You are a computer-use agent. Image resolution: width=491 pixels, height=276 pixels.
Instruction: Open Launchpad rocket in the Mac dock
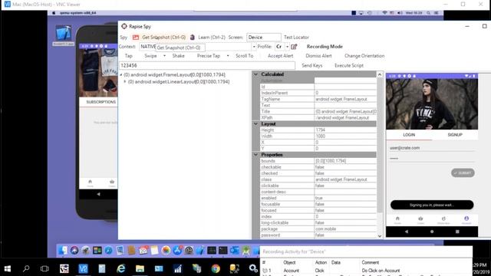coord(85,251)
